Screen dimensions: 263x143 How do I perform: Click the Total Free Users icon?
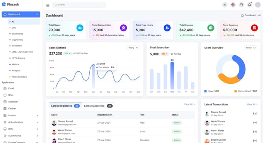167,28
